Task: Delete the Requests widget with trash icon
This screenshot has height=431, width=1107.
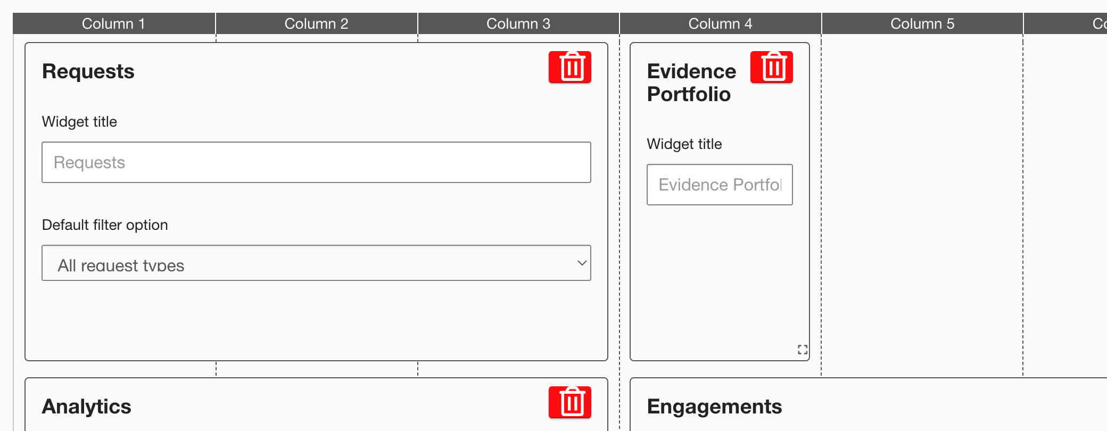Action: 569,67
